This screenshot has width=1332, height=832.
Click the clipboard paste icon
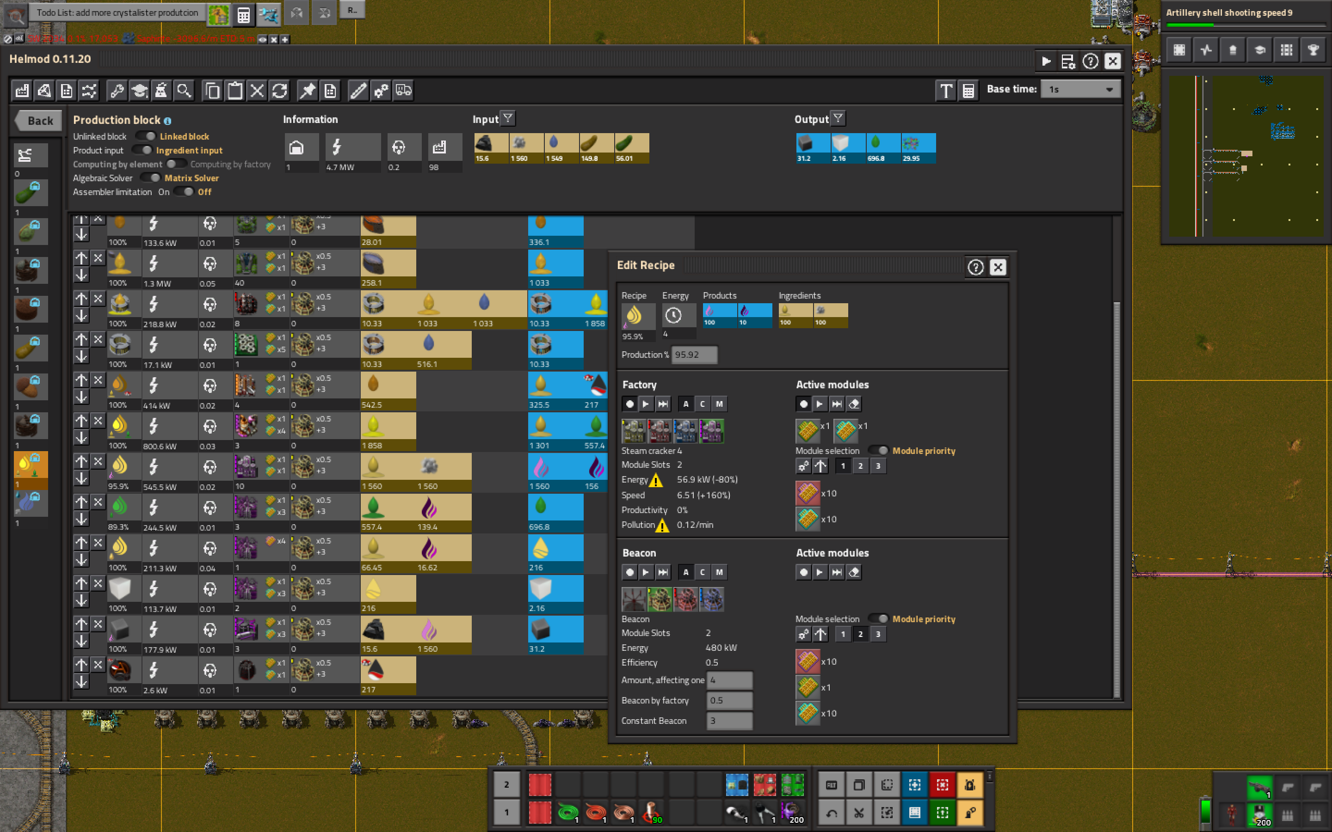pyautogui.click(x=235, y=90)
